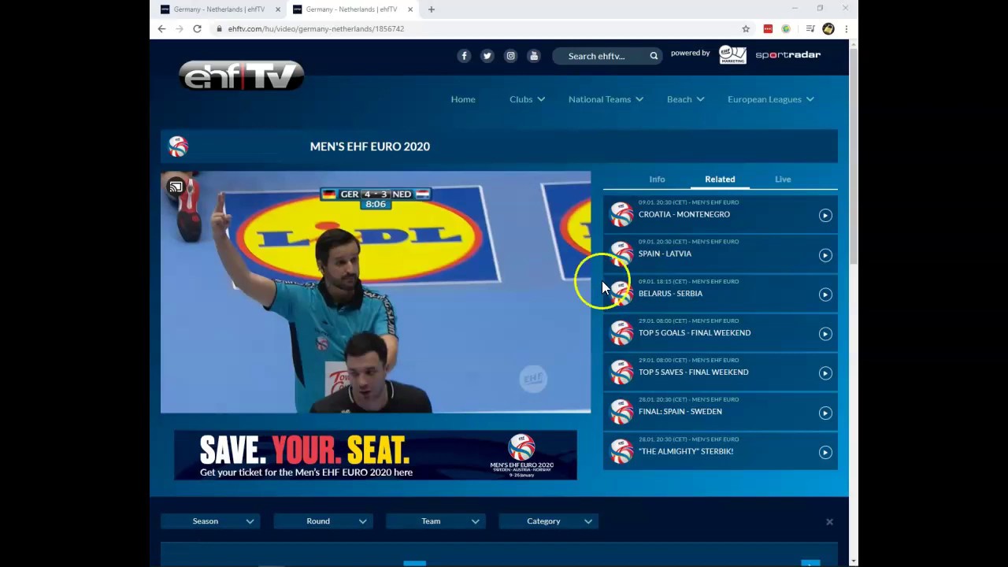Switch to the first browser tab
Image resolution: width=1008 pixels, height=567 pixels.
219,9
